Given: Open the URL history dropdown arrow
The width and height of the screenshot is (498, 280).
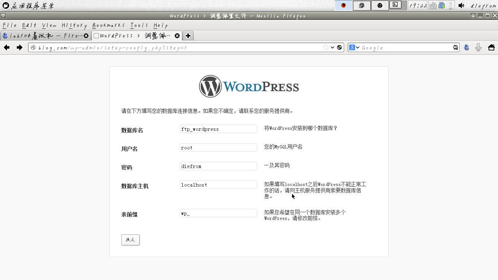Looking at the screenshot, I should (332, 47).
